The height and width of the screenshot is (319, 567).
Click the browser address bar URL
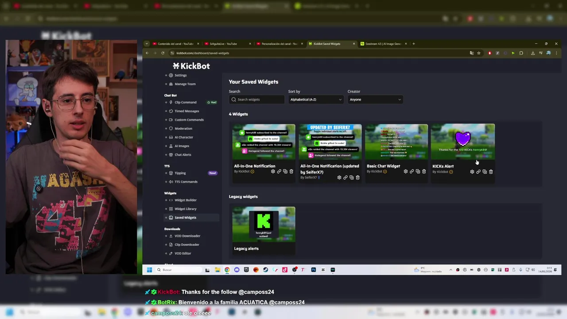click(203, 53)
